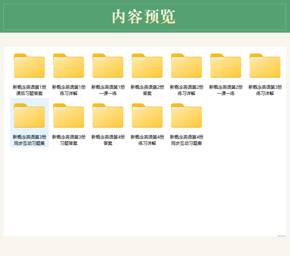Click label text 新概念英语第1册 课后习题答案

29,90
